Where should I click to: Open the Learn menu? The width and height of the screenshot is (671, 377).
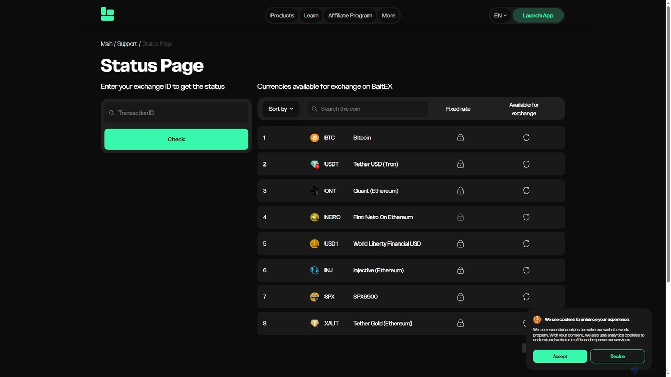point(311,15)
